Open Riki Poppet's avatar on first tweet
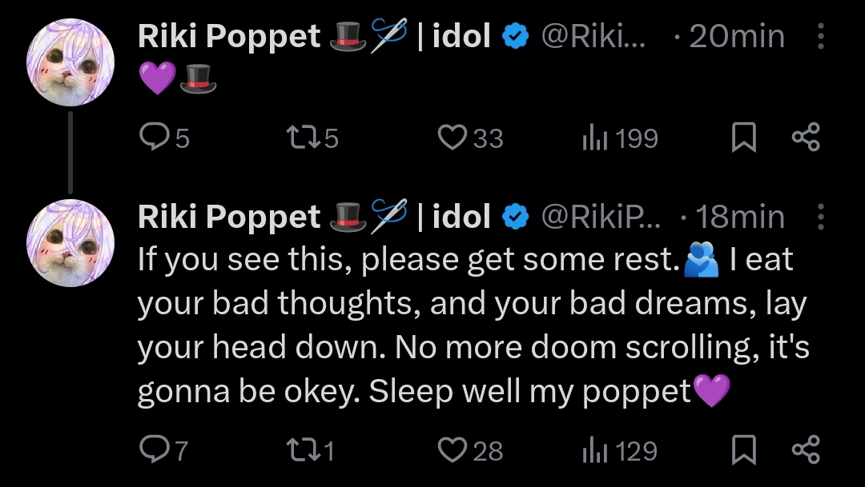Viewport: 865px width, 487px height. click(x=70, y=61)
